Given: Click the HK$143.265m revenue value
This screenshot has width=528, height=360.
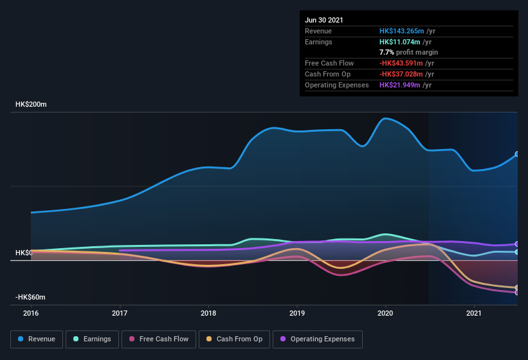Looking at the screenshot, I should tap(402, 31).
